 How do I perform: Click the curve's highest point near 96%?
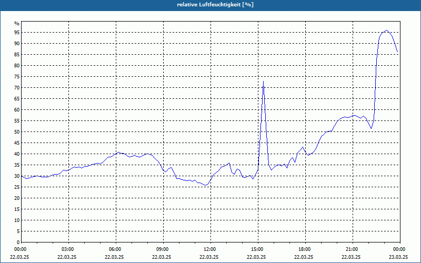point(387,31)
